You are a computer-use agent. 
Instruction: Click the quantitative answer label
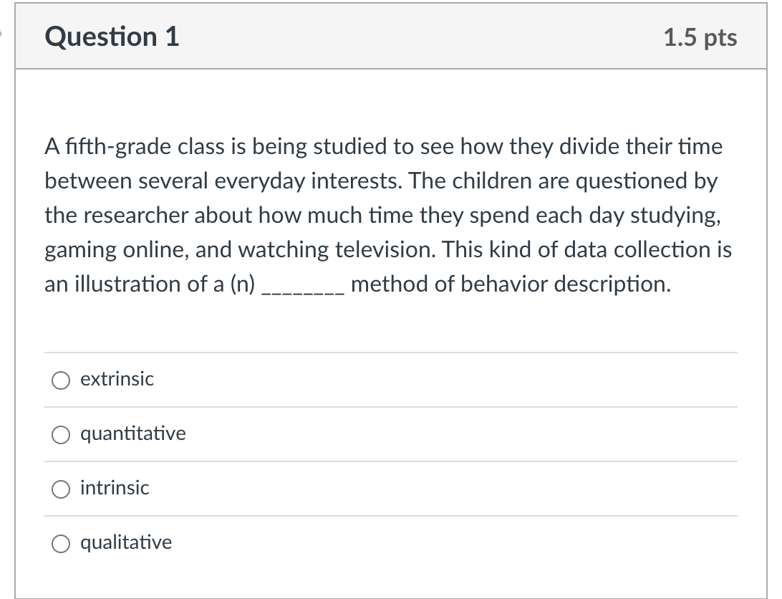[x=133, y=433]
